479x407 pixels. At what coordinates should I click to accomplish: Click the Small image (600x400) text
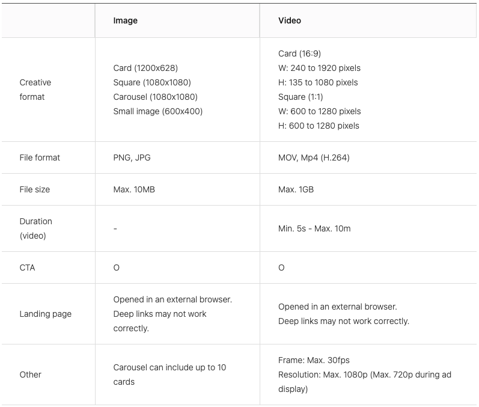click(x=158, y=111)
